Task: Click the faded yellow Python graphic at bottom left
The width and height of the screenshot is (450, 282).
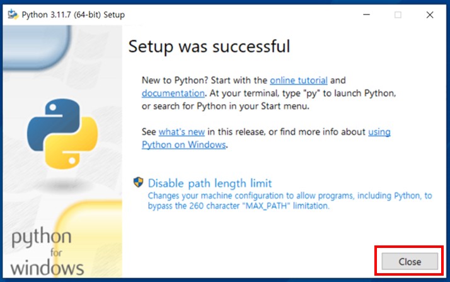Action: 95,227
